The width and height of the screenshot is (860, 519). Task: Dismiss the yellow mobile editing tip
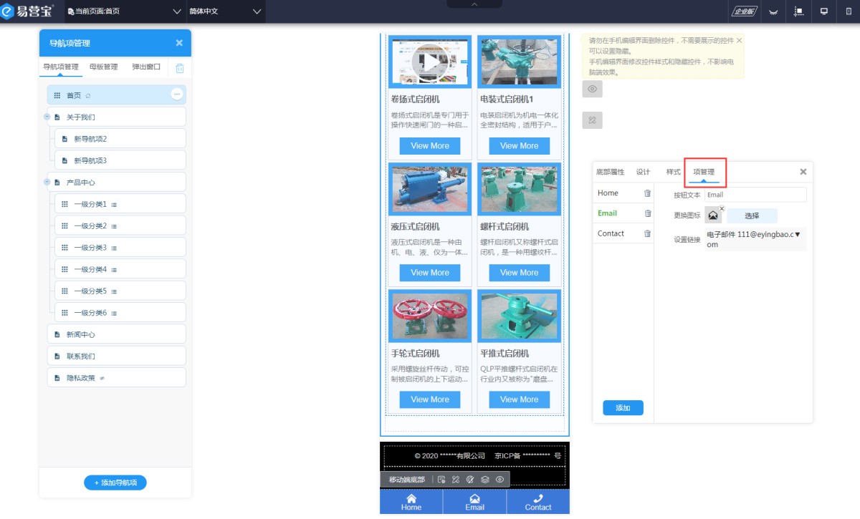pos(739,41)
